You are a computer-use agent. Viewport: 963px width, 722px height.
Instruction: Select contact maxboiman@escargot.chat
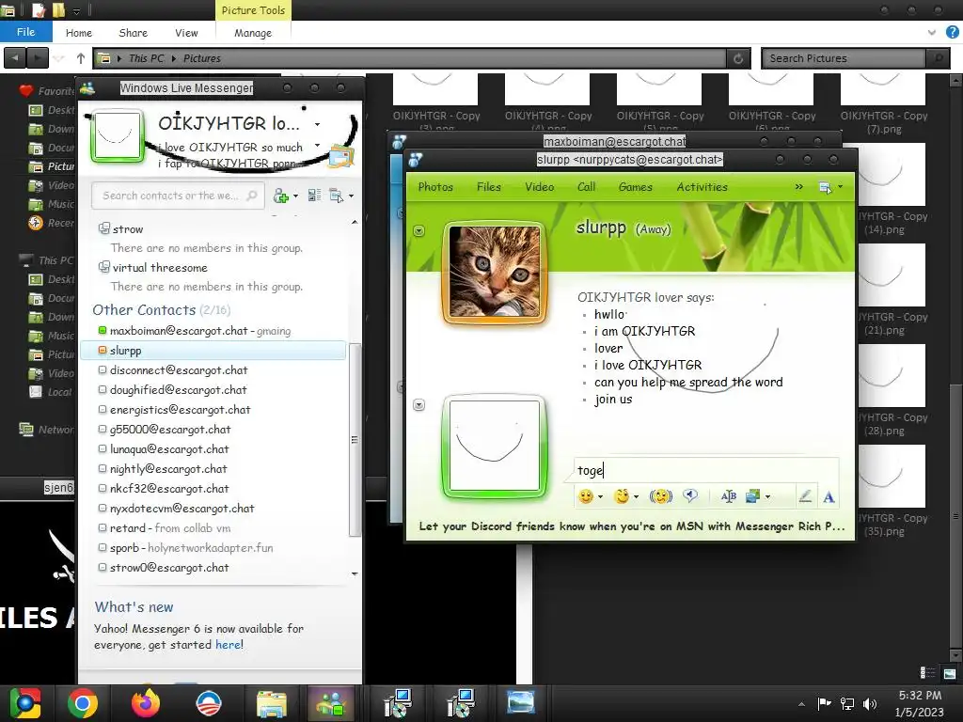coord(213,331)
